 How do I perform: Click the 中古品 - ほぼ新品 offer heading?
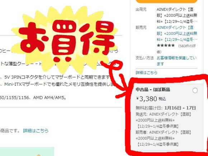153,90
